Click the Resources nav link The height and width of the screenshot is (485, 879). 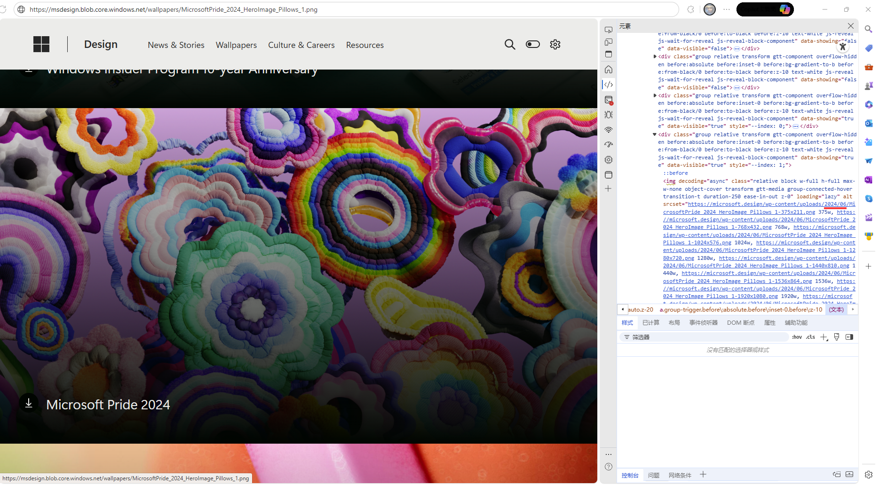tap(365, 45)
